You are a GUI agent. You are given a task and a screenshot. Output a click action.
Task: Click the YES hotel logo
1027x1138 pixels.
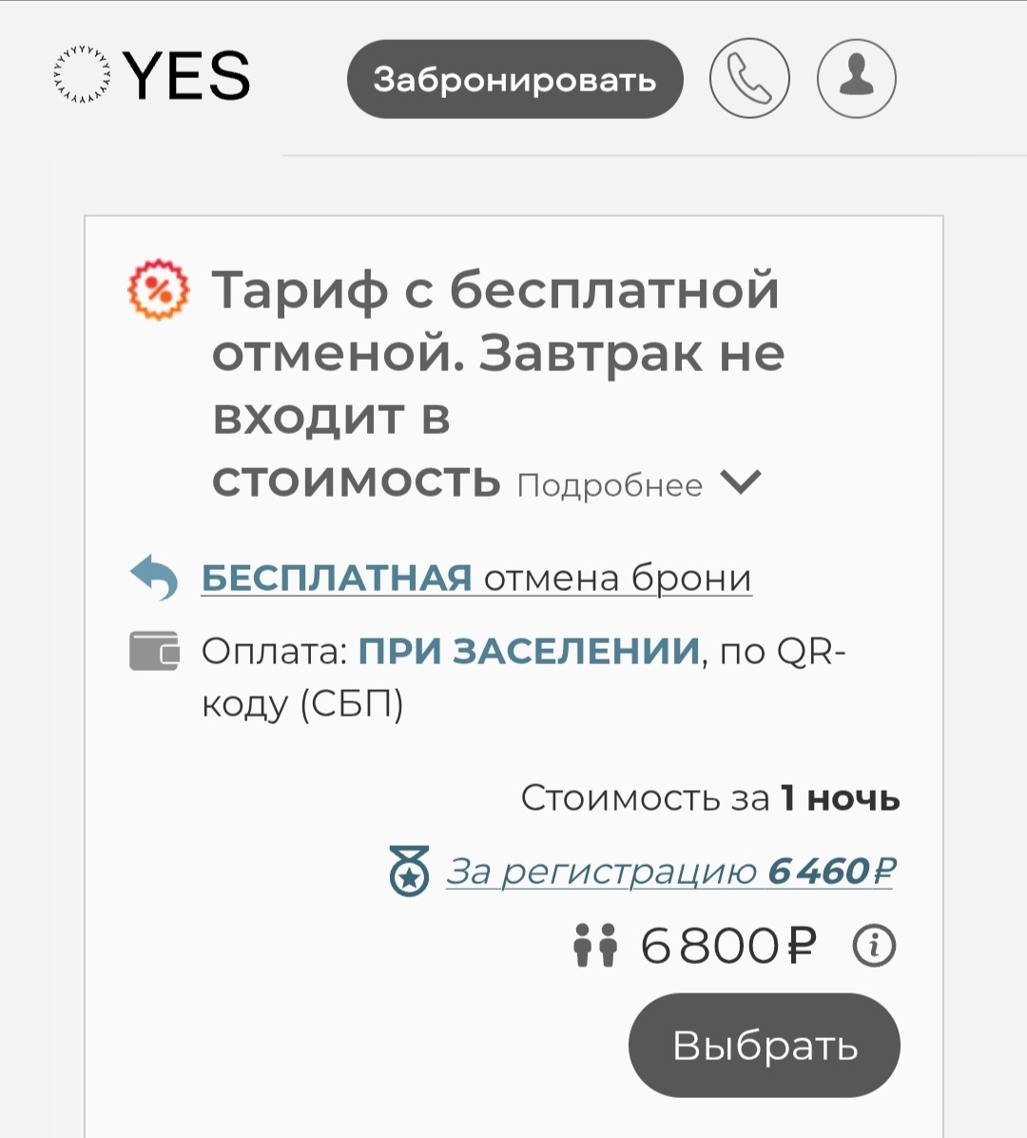[x=149, y=77]
